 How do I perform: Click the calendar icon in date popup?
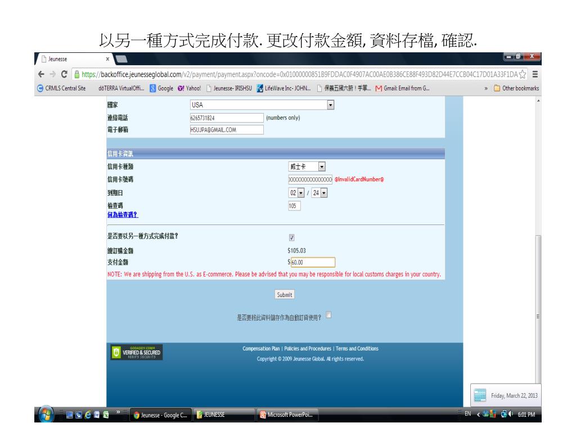point(480,395)
